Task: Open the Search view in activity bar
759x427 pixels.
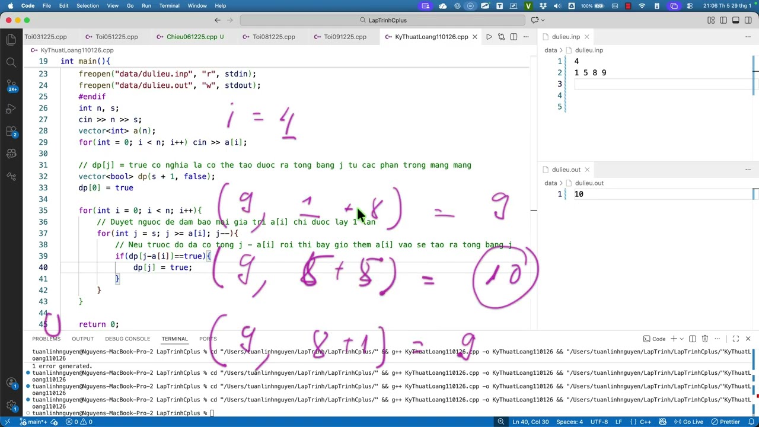Action: [11, 62]
